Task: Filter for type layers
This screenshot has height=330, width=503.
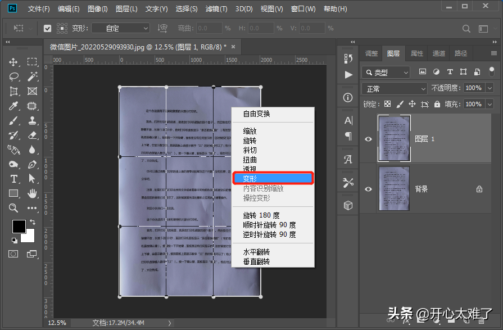Action: [x=450, y=71]
